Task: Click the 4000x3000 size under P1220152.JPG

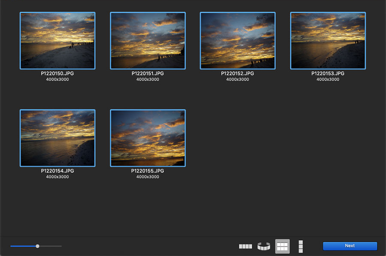Action: pyautogui.click(x=238, y=79)
